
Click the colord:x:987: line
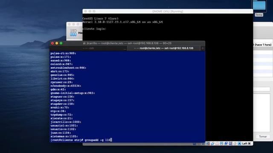coord(61,64)
